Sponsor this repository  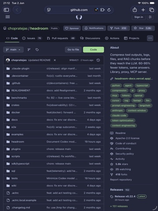(x=72, y=28)
